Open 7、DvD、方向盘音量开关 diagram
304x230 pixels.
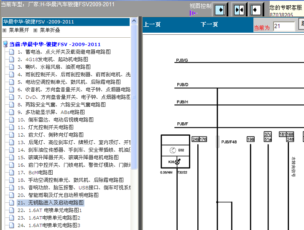(x=74, y=97)
